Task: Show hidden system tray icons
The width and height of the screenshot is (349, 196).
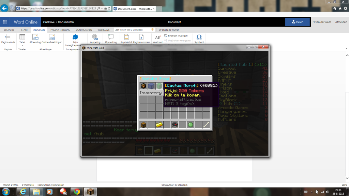Action: pos(312,192)
